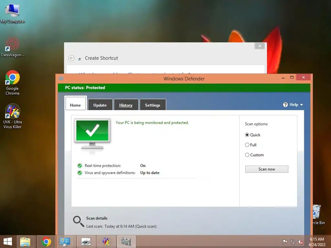331x248 pixels.
Task: Open the scanner taskbar icon
Action: point(86,242)
